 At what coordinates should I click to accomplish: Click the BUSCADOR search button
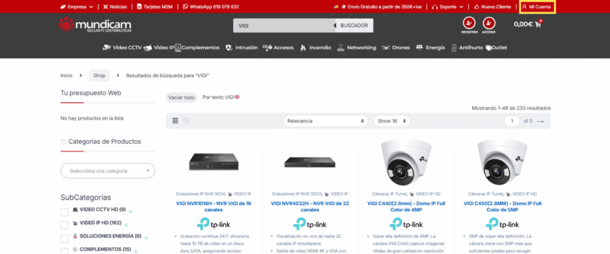click(x=354, y=26)
